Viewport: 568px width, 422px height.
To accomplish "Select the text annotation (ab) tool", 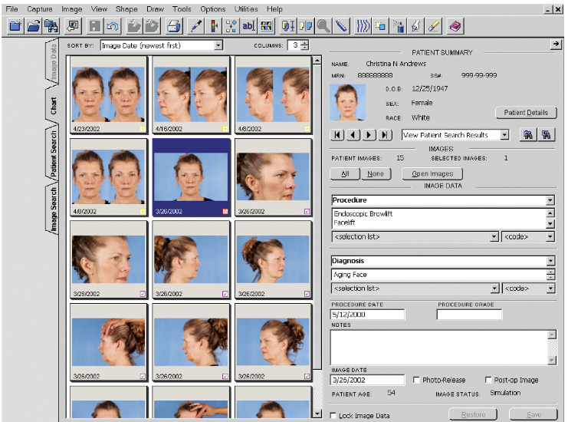I will (248, 26).
